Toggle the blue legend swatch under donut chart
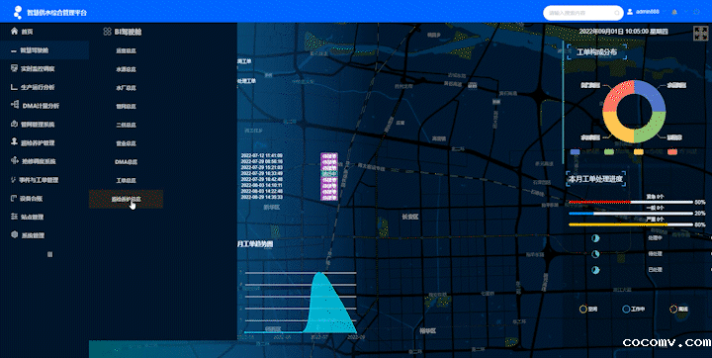The height and width of the screenshot is (358, 712). (x=575, y=151)
